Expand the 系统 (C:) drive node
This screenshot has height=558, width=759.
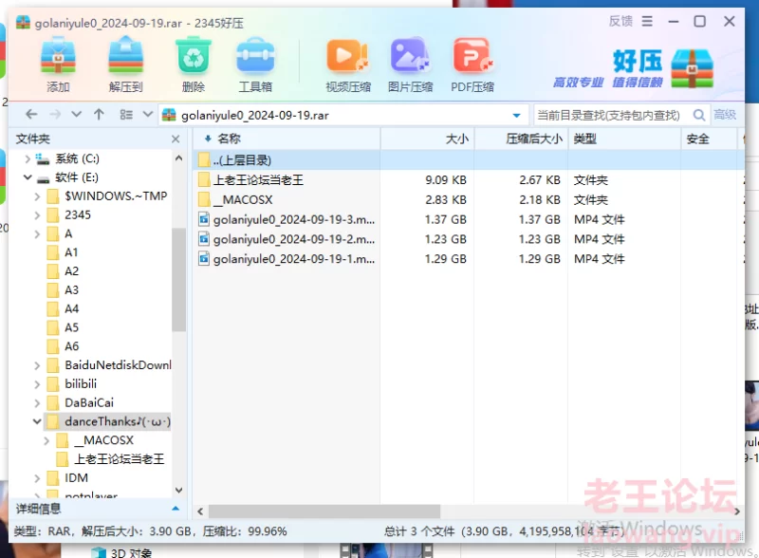(28, 158)
